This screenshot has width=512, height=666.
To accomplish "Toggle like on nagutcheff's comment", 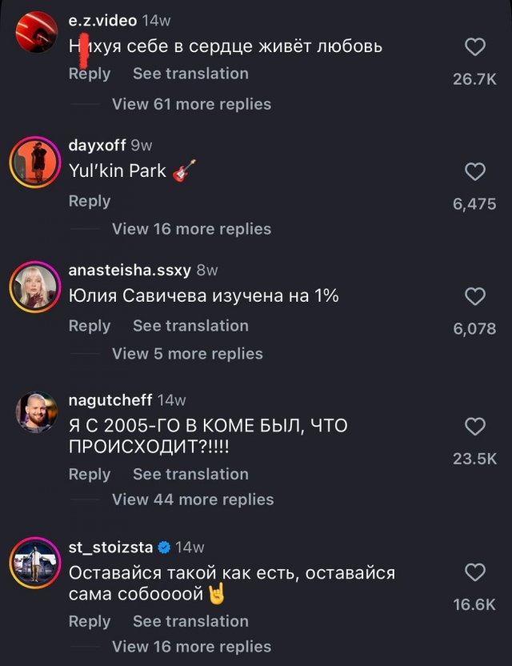I will point(475,426).
